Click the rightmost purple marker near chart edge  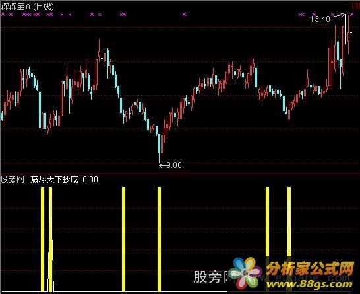pyautogui.click(x=351, y=15)
